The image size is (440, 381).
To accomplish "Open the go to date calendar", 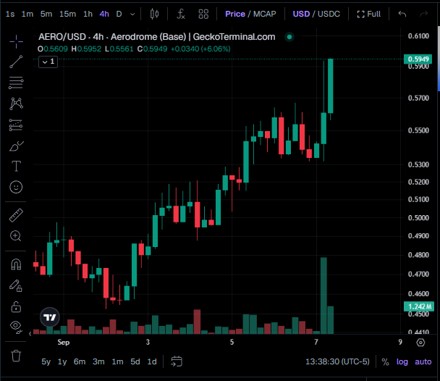I will coord(177,361).
